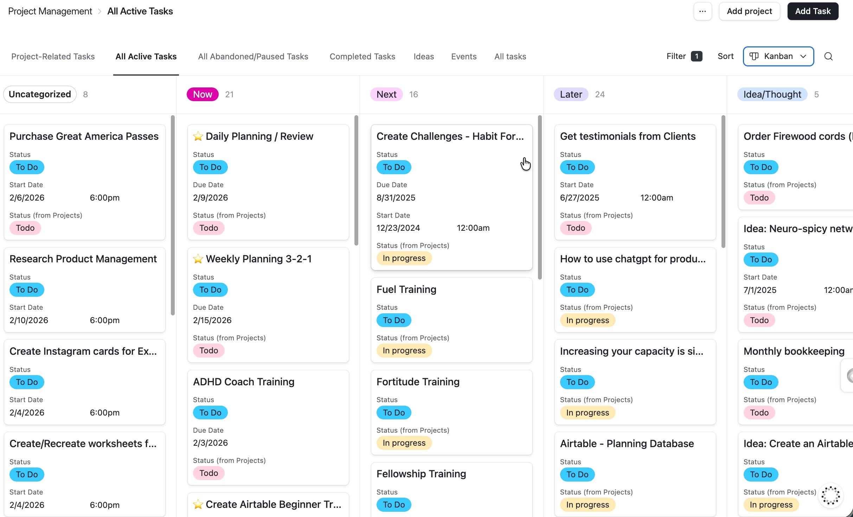The image size is (853, 517).
Task: Open the Ideas tab
Action: (x=423, y=57)
